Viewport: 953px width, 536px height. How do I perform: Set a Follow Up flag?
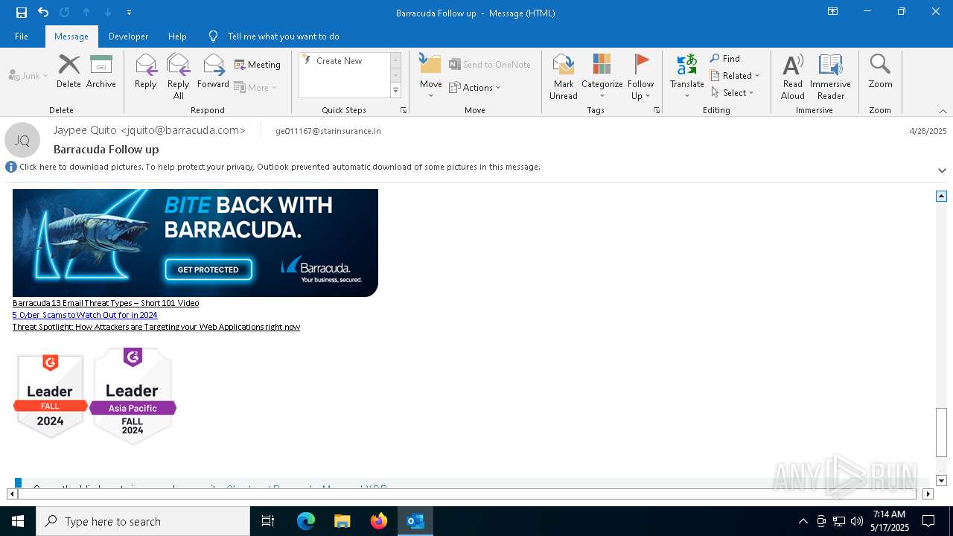click(640, 77)
